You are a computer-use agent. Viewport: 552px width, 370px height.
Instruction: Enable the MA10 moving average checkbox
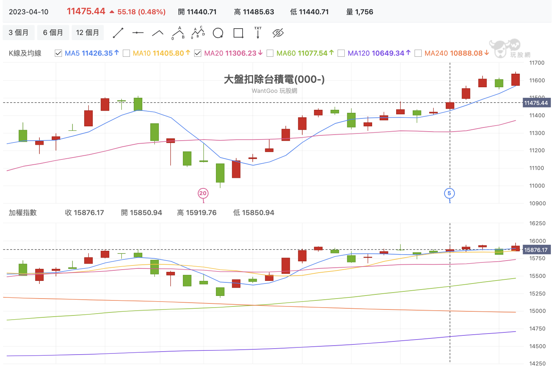click(127, 53)
